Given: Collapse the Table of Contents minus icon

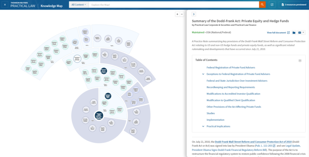Looking at the screenshot, I should 300,61.
